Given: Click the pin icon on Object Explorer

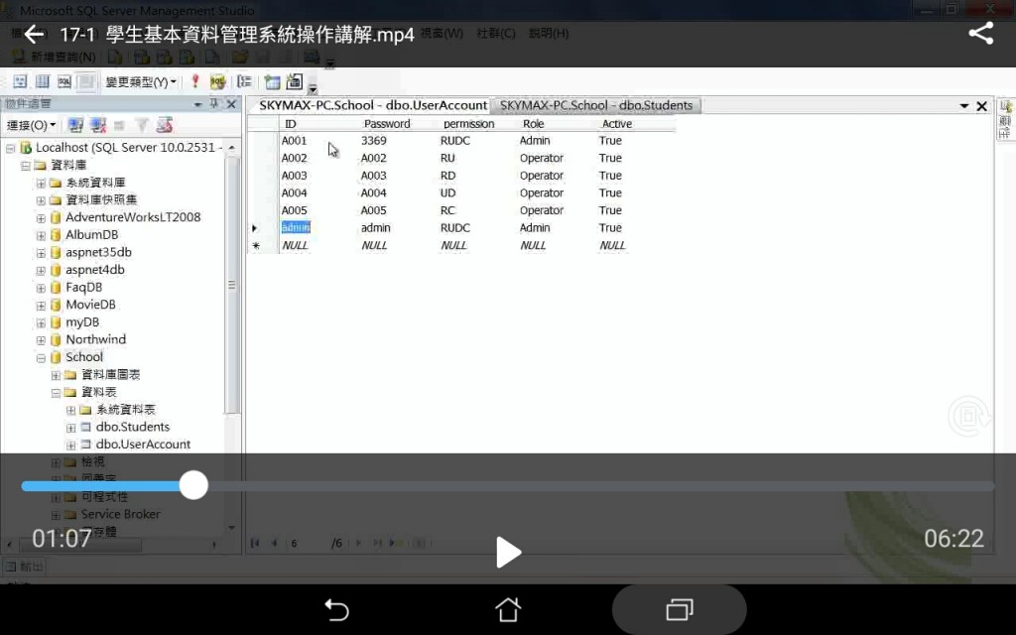Looking at the screenshot, I should coord(214,103).
